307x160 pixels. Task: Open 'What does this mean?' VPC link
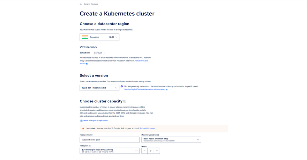pos(142,61)
